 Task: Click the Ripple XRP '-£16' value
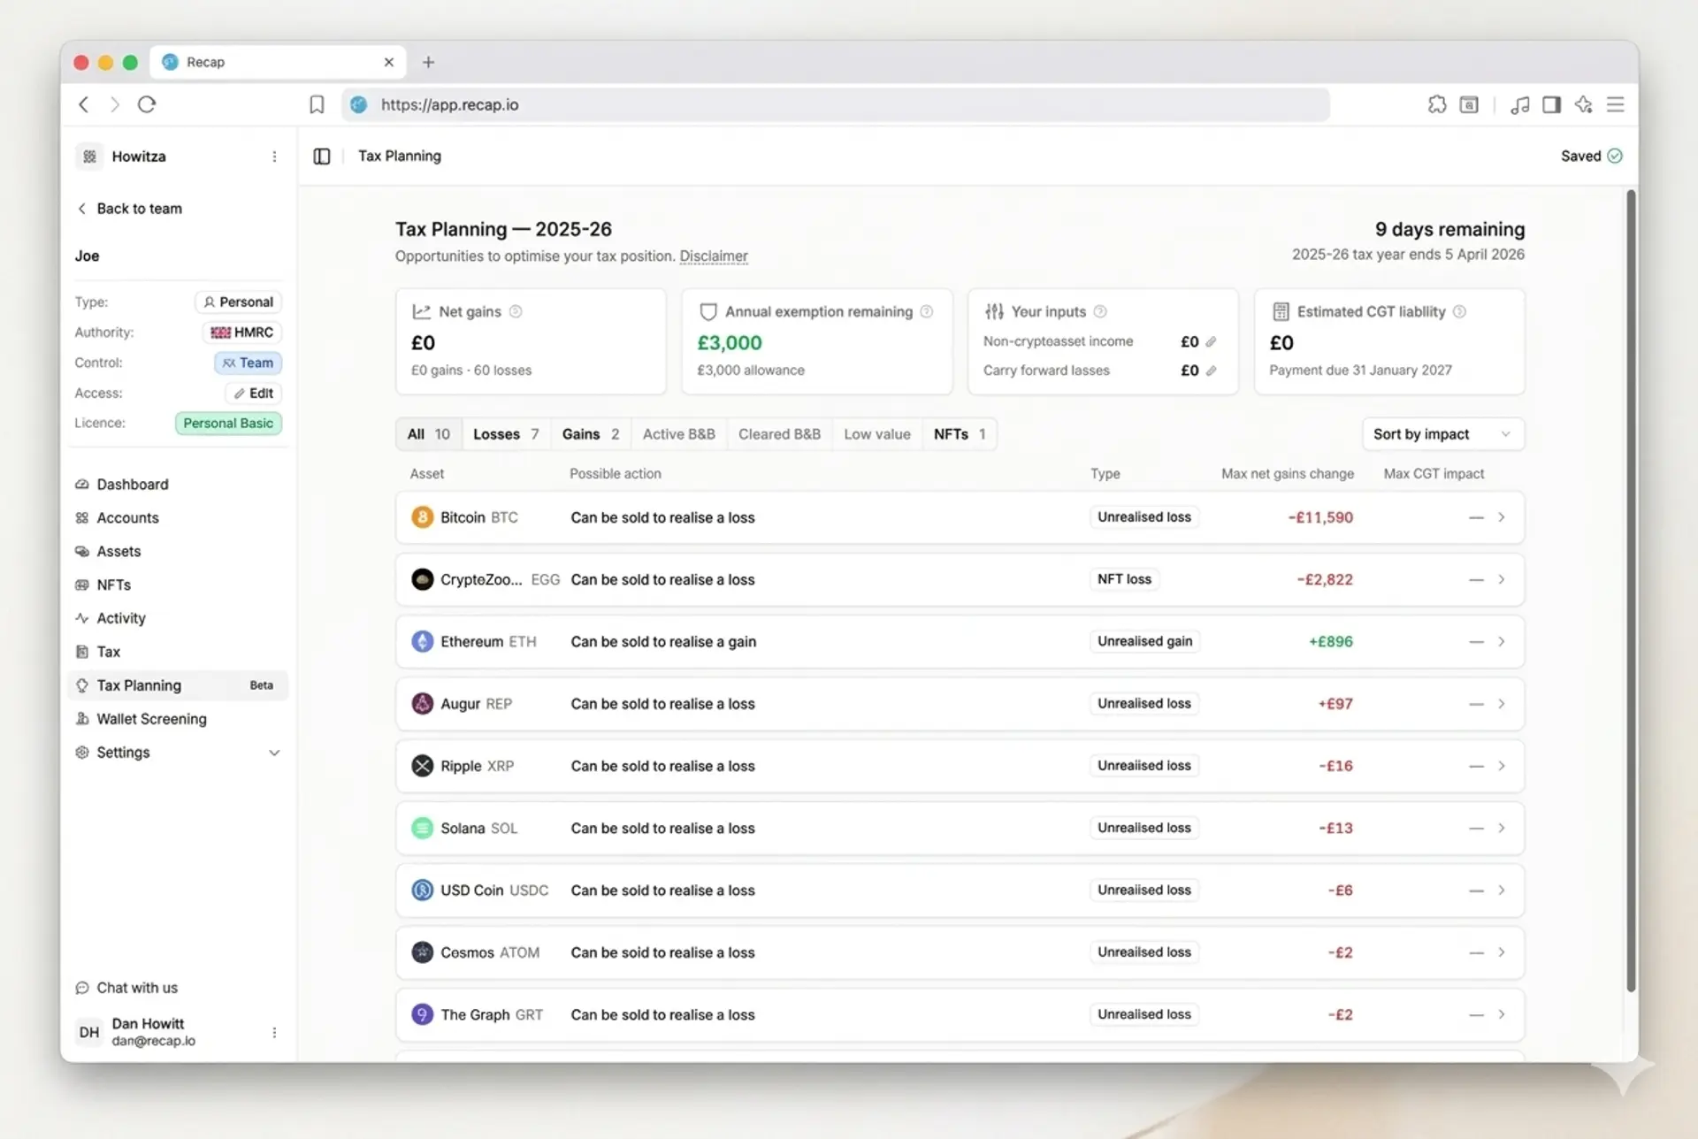pyautogui.click(x=1335, y=766)
